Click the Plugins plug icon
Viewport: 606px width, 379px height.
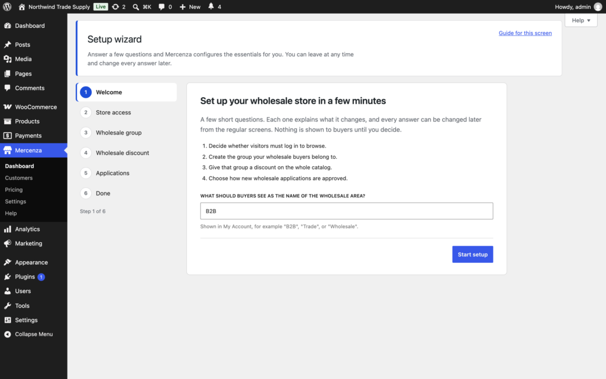(x=7, y=277)
